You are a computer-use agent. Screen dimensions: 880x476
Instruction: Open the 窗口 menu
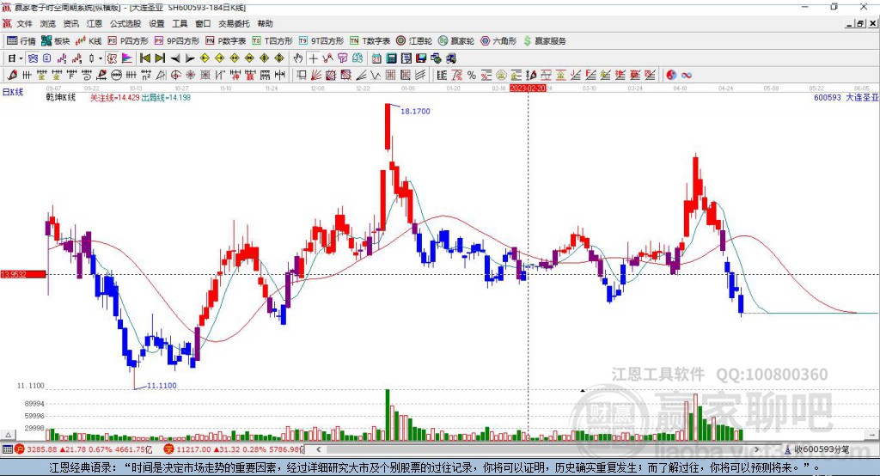(x=203, y=23)
